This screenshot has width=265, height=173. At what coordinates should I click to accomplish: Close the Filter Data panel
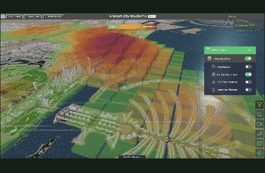249,50
